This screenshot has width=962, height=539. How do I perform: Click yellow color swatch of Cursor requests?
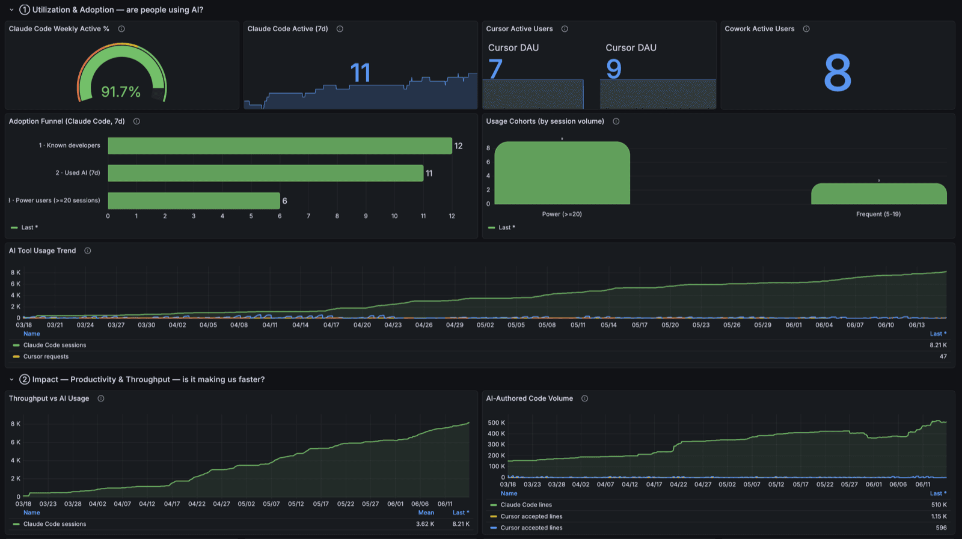coord(16,357)
